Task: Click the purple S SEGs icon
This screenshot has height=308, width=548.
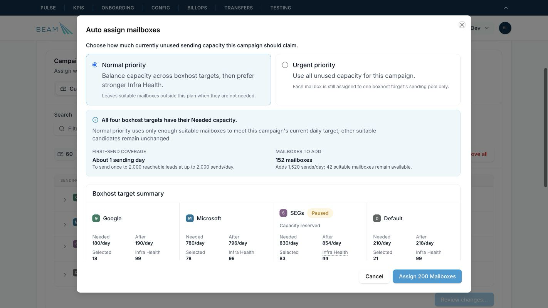Action: pyautogui.click(x=283, y=213)
